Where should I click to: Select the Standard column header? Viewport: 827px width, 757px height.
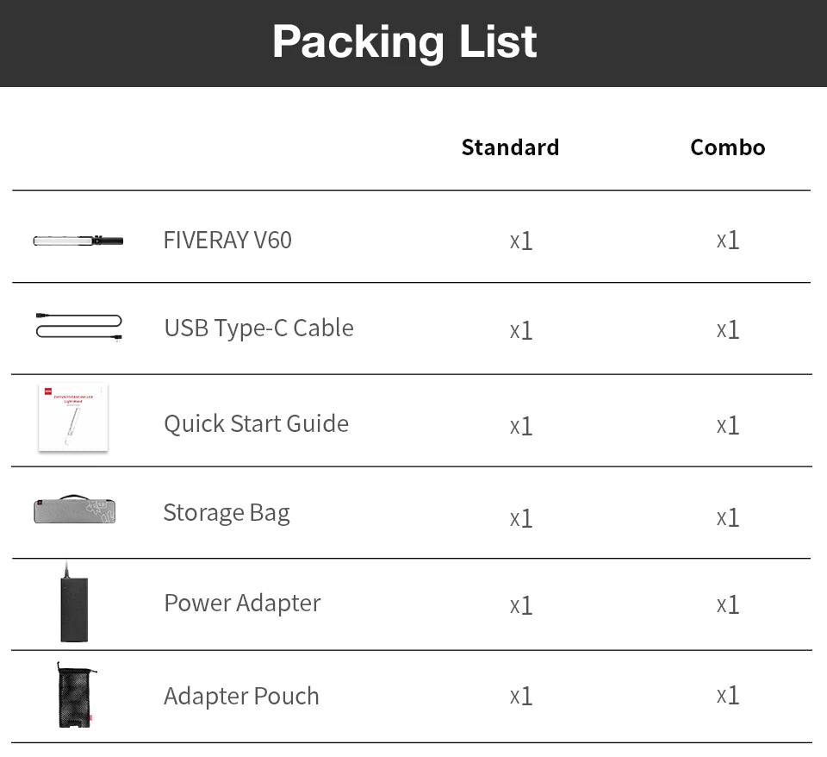click(x=510, y=147)
